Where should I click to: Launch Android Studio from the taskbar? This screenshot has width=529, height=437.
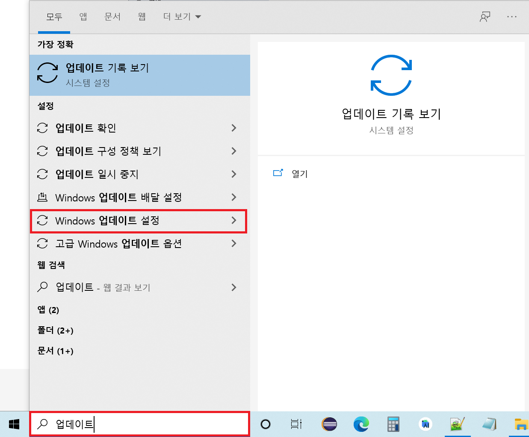click(x=425, y=424)
